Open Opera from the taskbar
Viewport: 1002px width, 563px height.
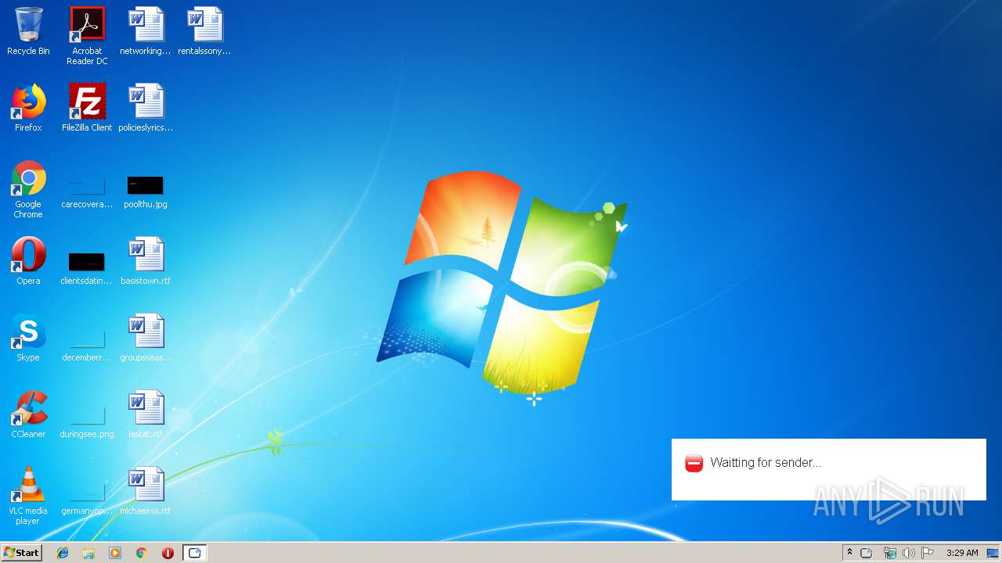pos(168,553)
